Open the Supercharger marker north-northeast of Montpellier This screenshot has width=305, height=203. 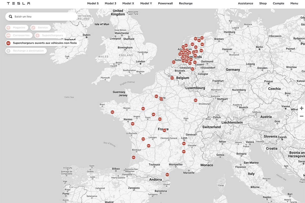pos(184,152)
